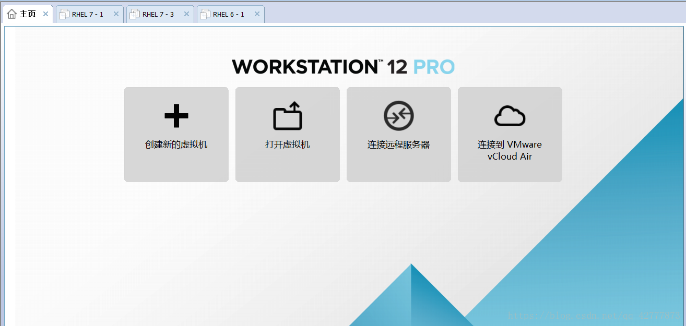This screenshot has width=686, height=326.
Task: Close the RHEL 6 - 1 tab
Action: click(257, 14)
